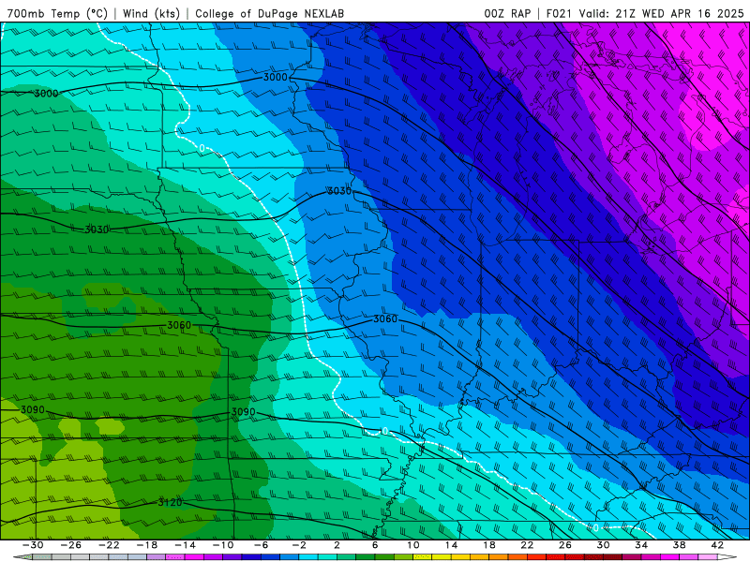Click the 'F021' forecast hour text

click(559, 13)
